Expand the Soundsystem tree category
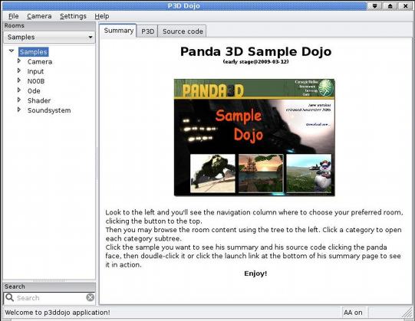Screen dimensions: 415x321 point(18,110)
